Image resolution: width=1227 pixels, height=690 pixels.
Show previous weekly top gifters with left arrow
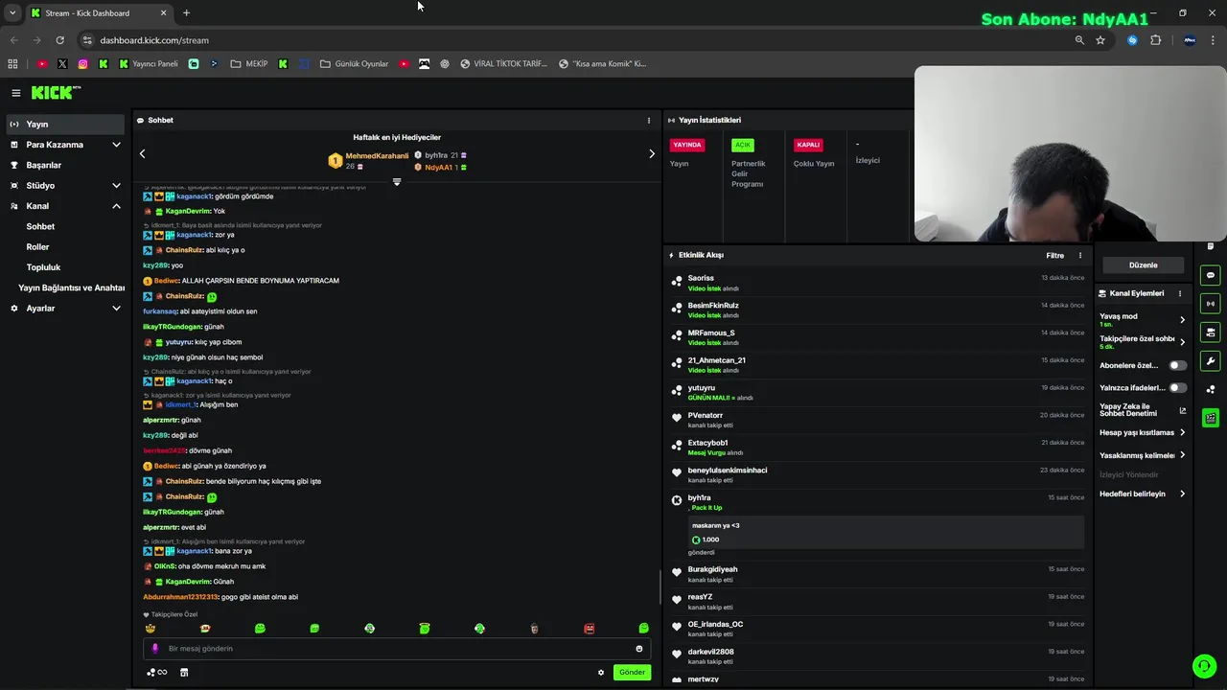click(x=142, y=153)
